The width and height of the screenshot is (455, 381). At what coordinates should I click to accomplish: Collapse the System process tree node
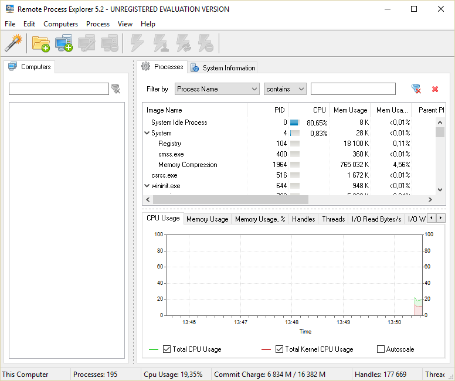(147, 133)
